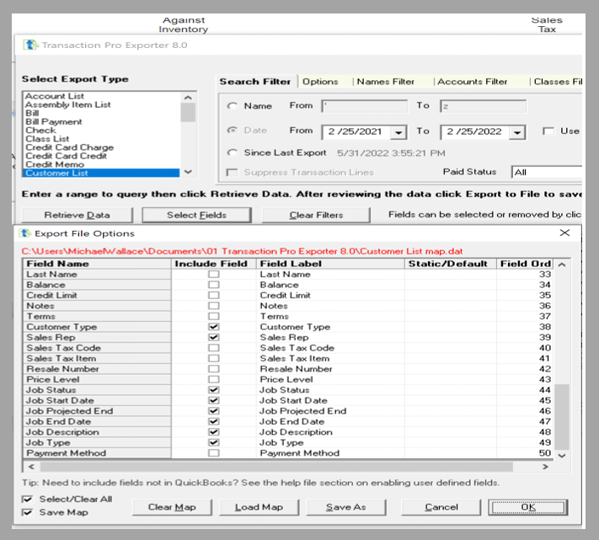This screenshot has height=540, width=599.
Task: Uncheck Include Field for Customer Type
Action: coord(213,327)
